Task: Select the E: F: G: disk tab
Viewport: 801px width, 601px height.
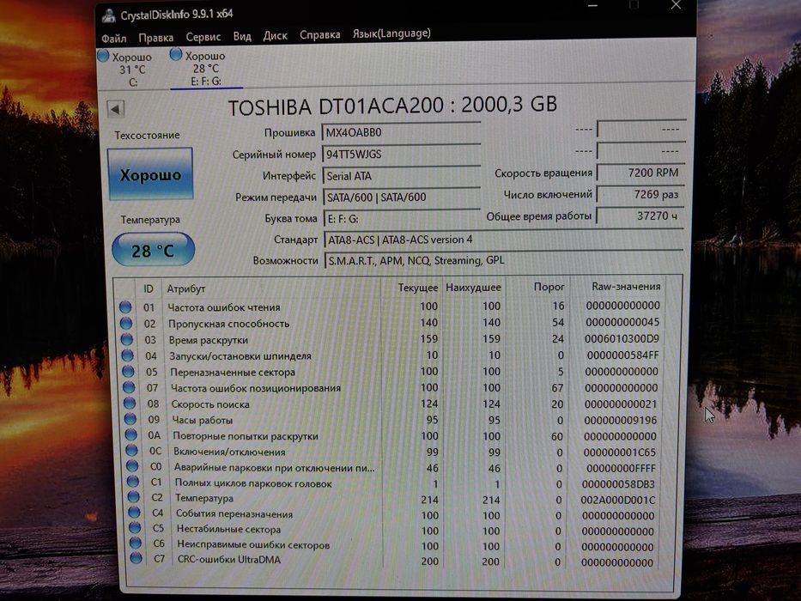Action: (206, 68)
